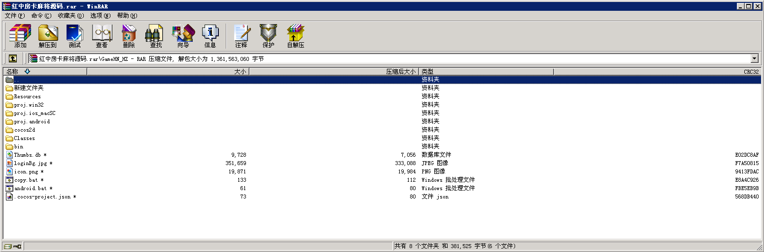Click the 添加 (Add) toolbar icon
This screenshot has width=764, height=252.
point(20,36)
